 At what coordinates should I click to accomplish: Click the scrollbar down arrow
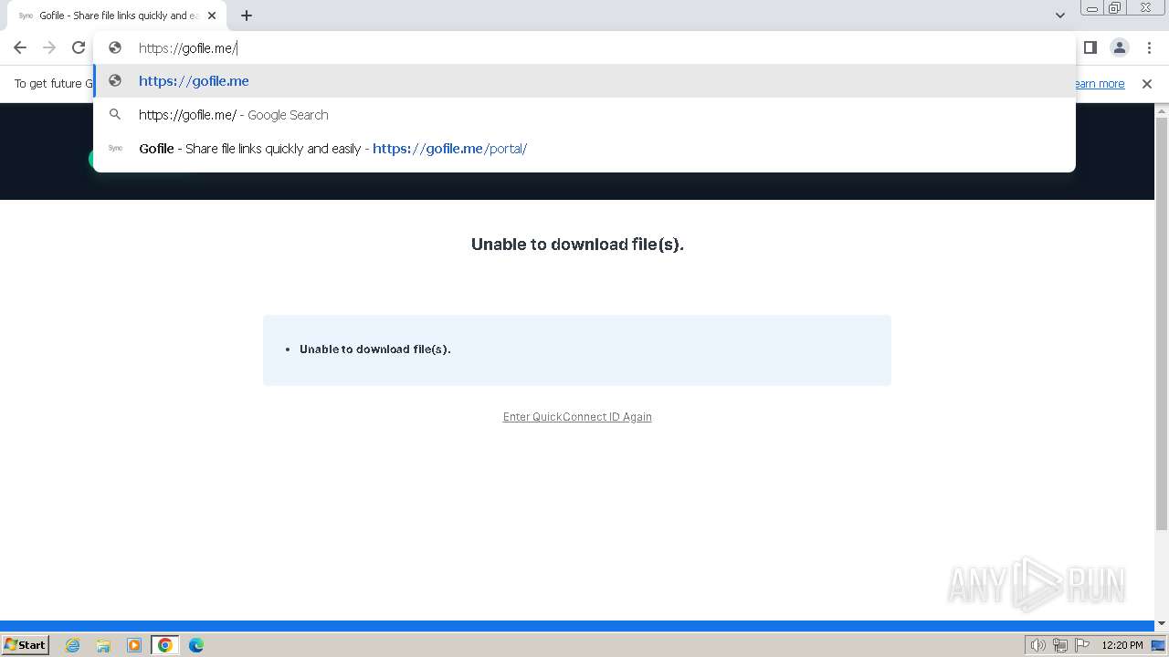(1162, 624)
